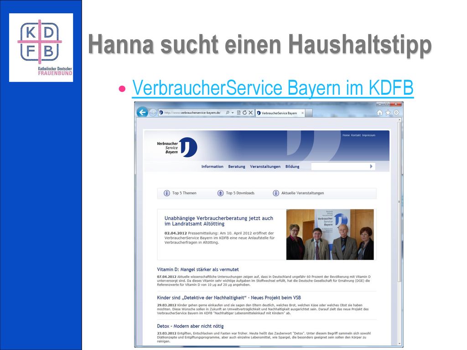This screenshot has height=350, width=467.
Task: Close the browser window
Action: point(396,104)
